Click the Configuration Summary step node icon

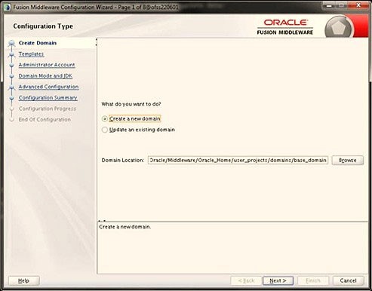point(11,98)
